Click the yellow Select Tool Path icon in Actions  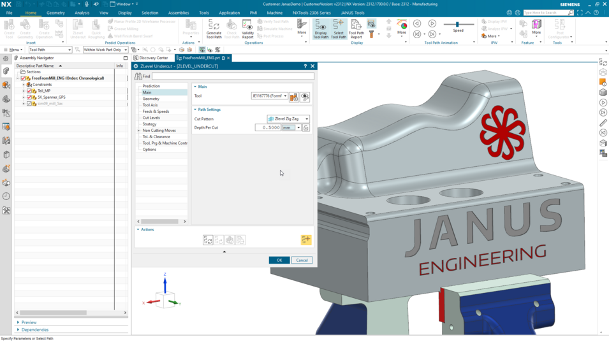306,240
